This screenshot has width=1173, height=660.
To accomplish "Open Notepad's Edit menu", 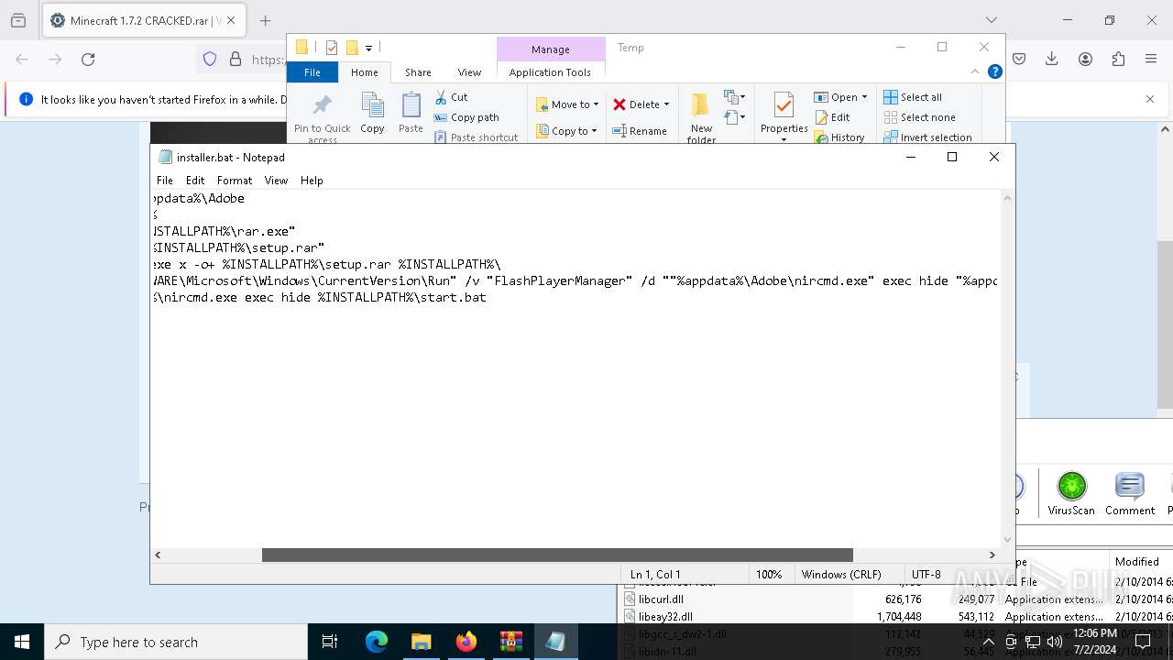I will pos(195,181).
